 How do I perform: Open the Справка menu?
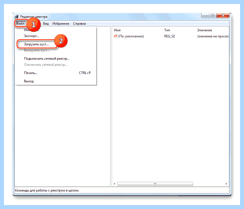(x=79, y=24)
